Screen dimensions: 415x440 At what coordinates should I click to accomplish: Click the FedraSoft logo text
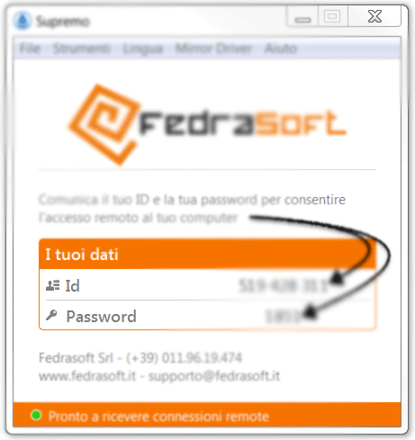pyautogui.click(x=242, y=123)
